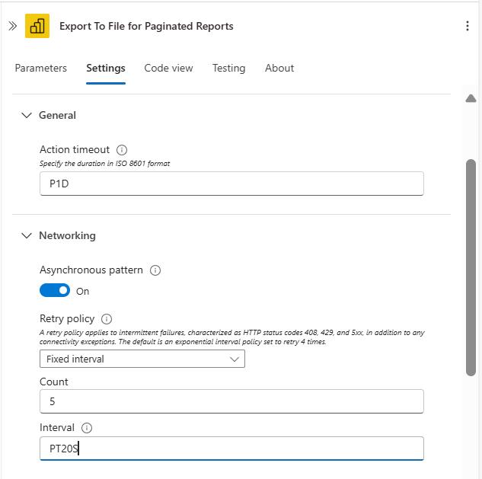482x479 pixels.
Task: Click the vertical scrollbar thumb
Action: click(471, 267)
